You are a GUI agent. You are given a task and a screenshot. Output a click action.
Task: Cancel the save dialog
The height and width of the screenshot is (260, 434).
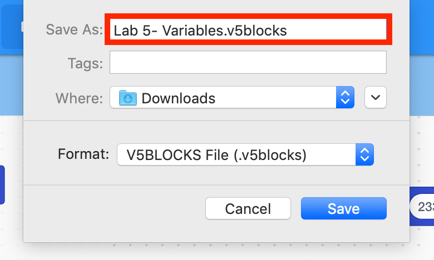248,208
